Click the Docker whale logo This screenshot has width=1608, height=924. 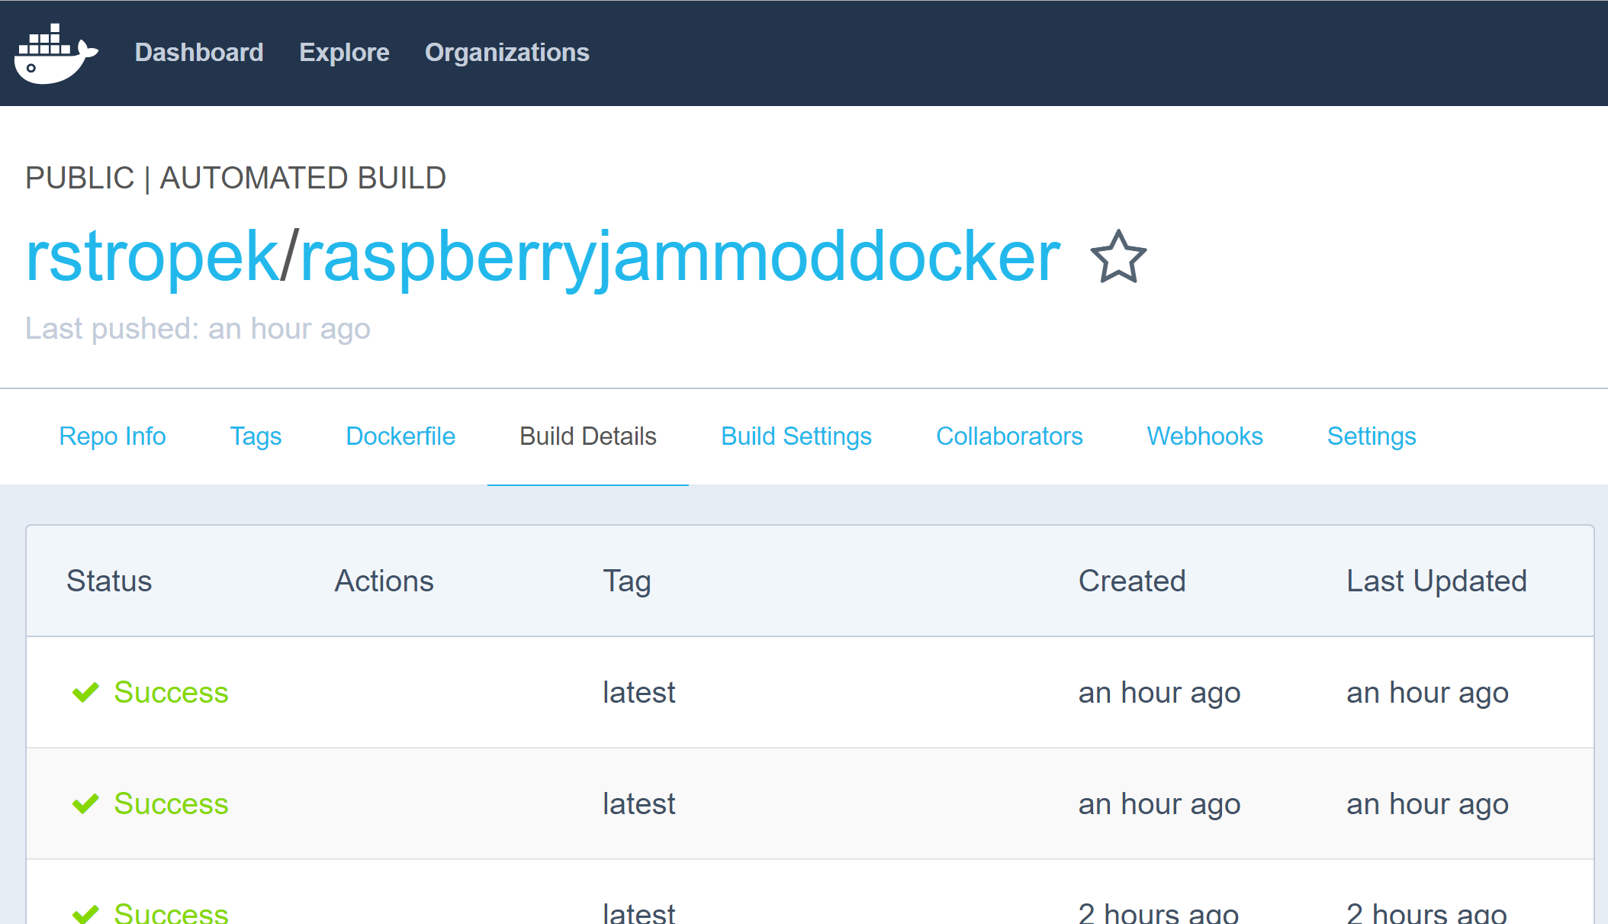pos(56,53)
